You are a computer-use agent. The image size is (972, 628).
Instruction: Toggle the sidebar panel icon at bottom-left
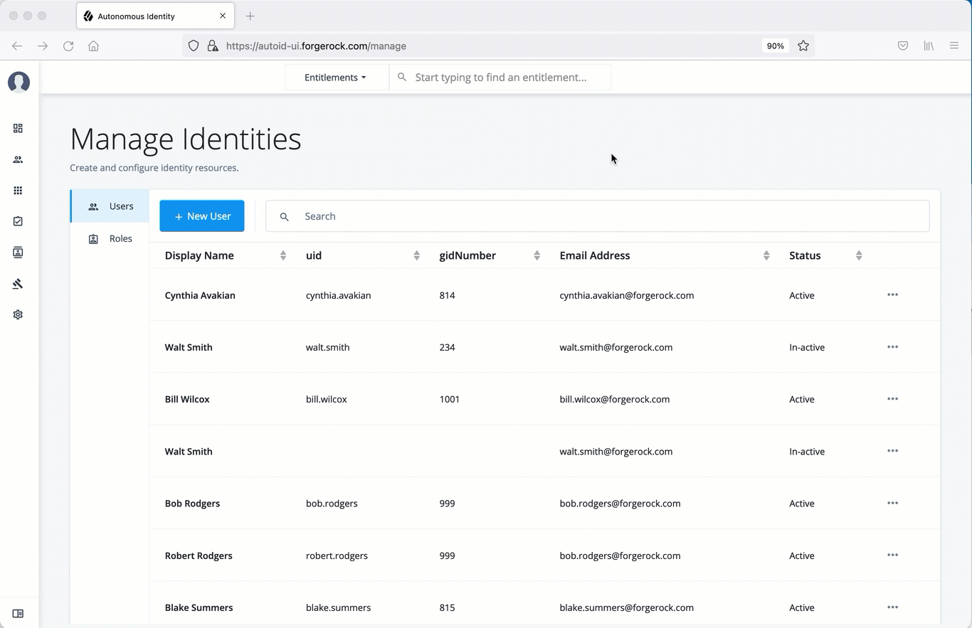(18, 614)
